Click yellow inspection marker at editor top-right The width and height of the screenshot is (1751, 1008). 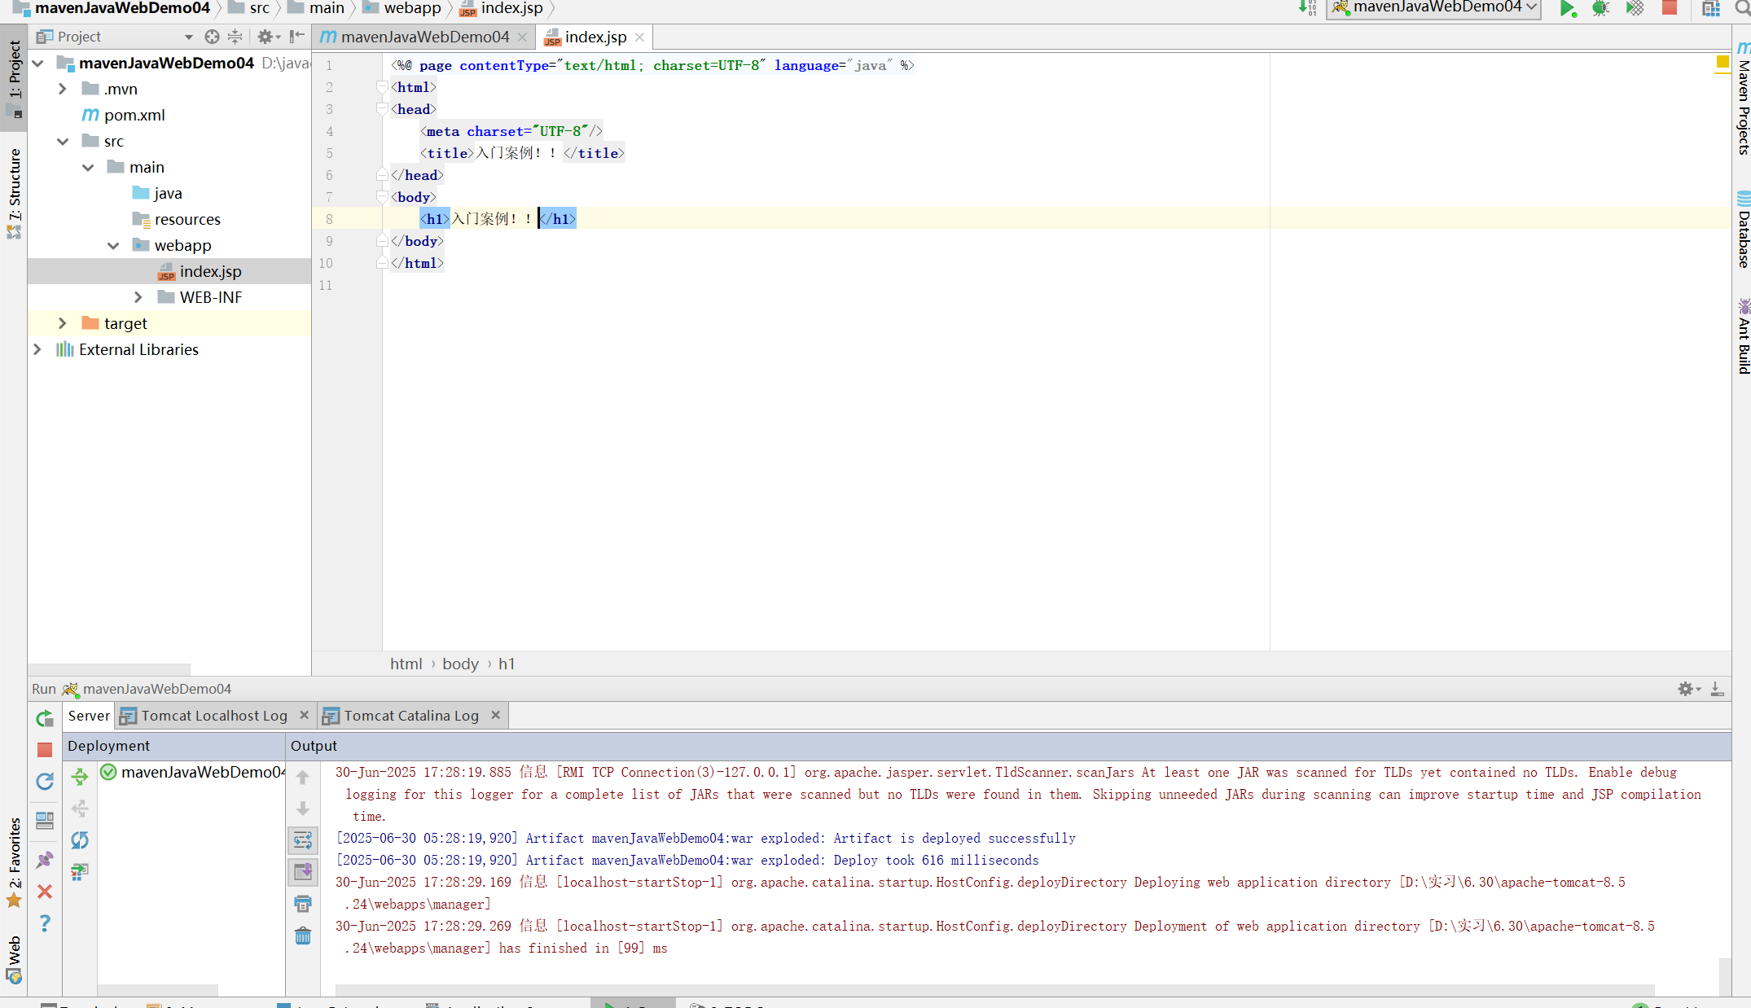(1722, 62)
